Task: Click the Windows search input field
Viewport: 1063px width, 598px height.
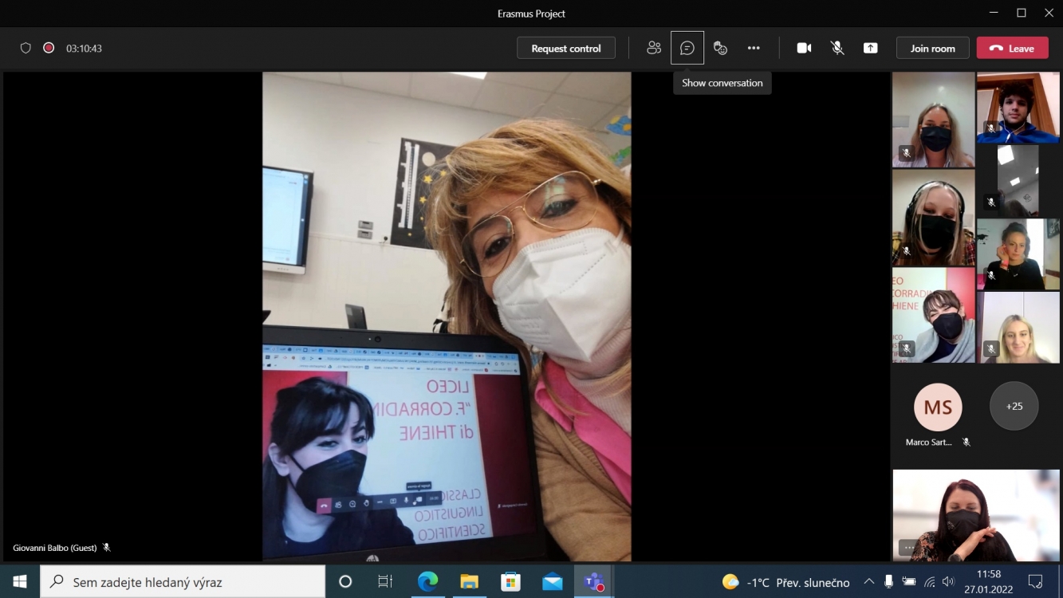Action: (x=183, y=582)
